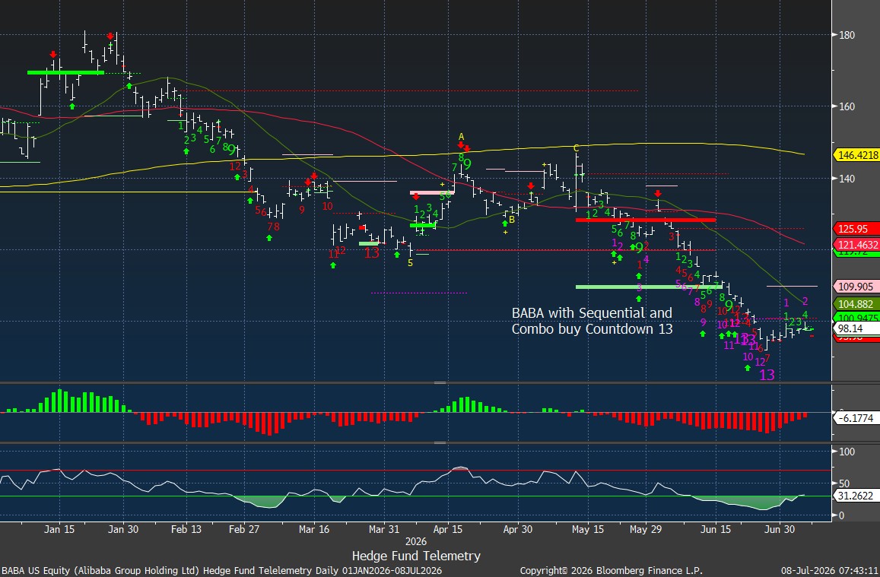Select the yellow letter C marker in mid-May
This screenshot has height=577, width=880.
tap(576, 148)
